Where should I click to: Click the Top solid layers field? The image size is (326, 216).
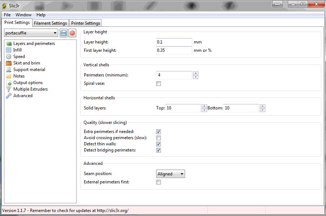(183, 108)
